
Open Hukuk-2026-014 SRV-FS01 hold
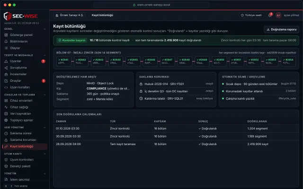[x=176, y=84]
